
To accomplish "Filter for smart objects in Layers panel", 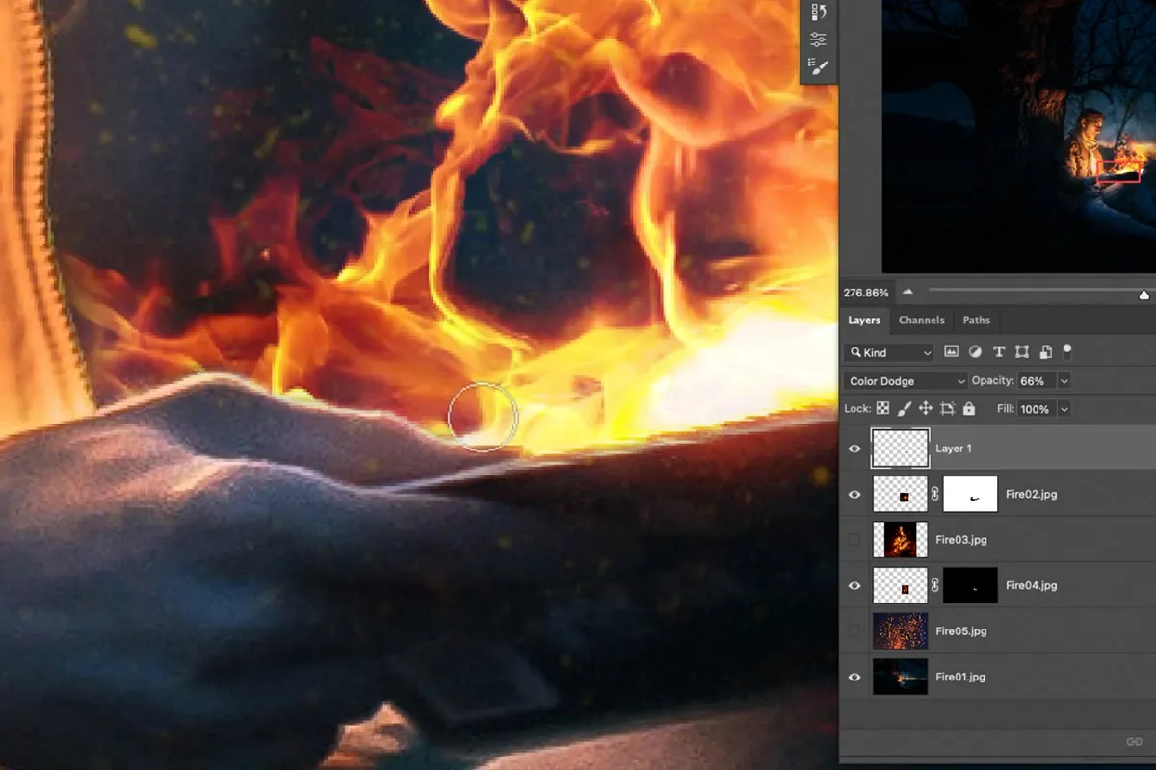I will click(x=1045, y=351).
